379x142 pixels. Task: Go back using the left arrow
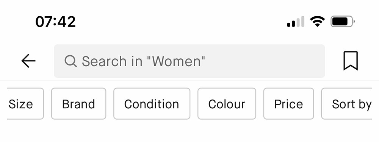tap(28, 61)
